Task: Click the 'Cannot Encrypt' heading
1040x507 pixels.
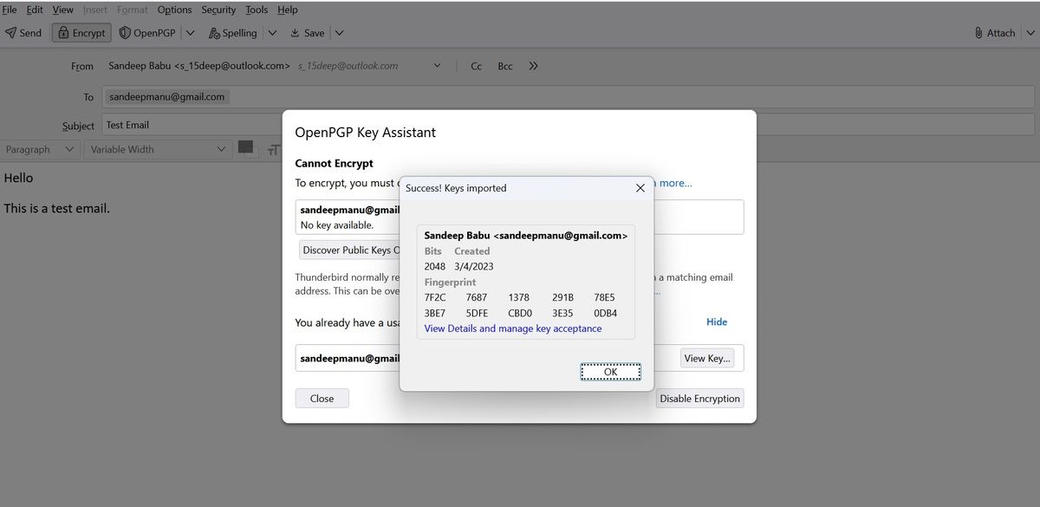Action: point(335,163)
